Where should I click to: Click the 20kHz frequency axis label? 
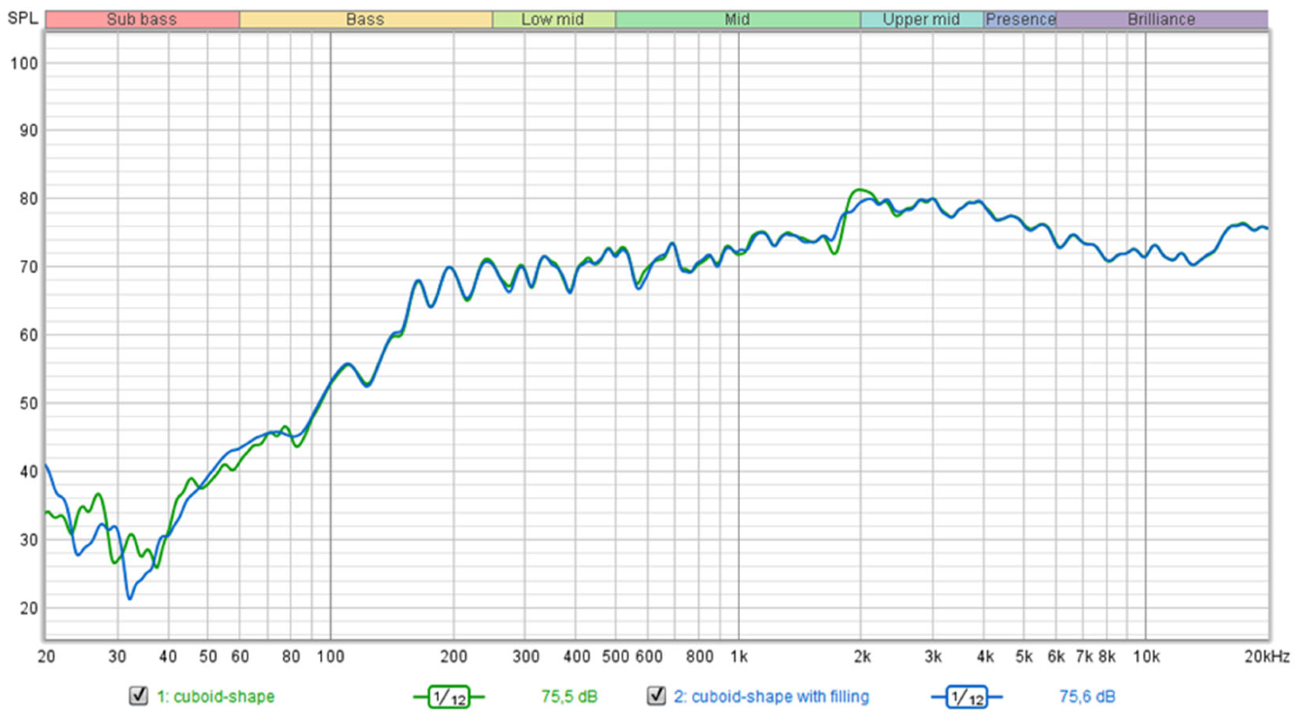[1267, 657]
